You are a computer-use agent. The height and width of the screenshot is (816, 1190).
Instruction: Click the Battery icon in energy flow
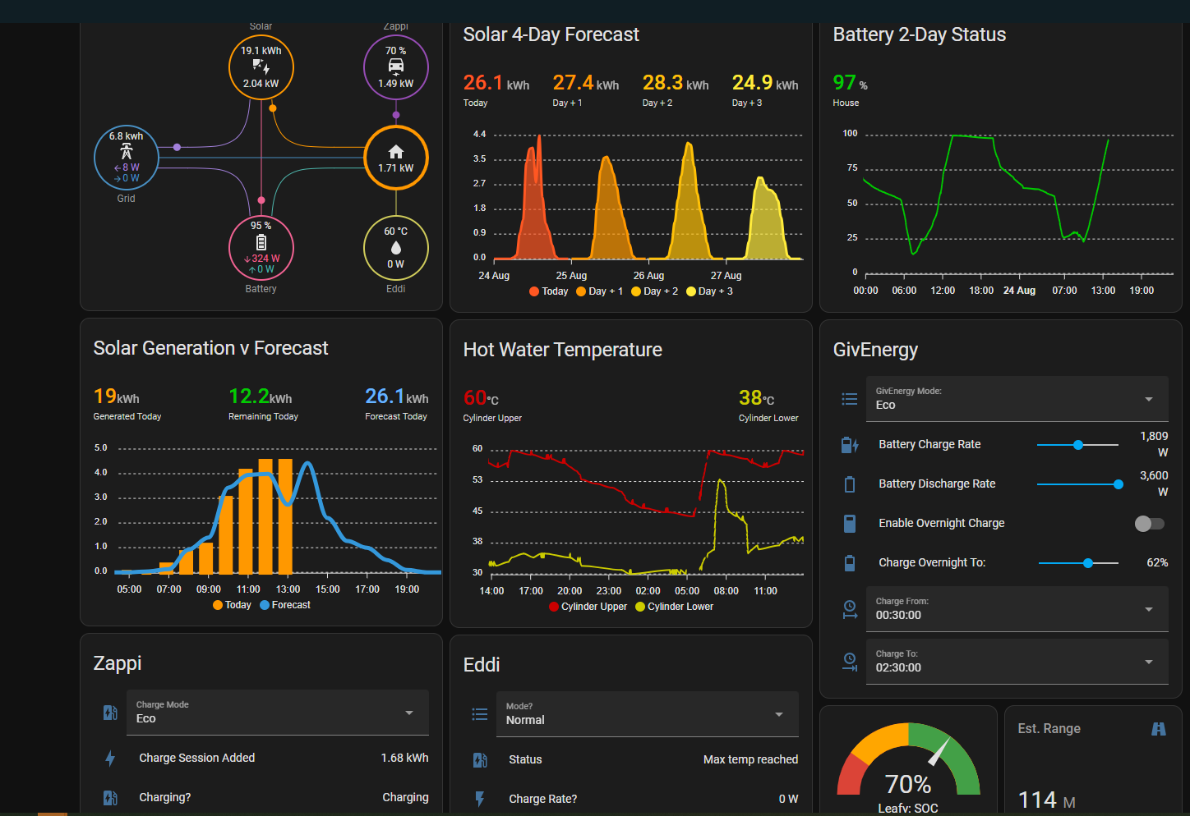[261, 242]
